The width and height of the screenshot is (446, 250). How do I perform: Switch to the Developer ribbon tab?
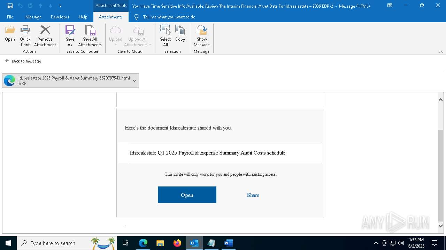pos(60,17)
